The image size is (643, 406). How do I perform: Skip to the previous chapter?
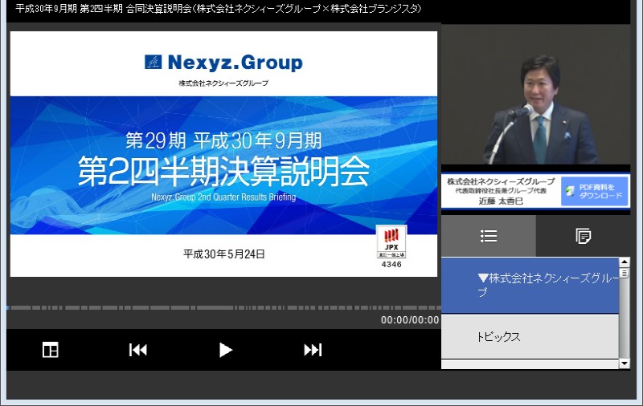pyautogui.click(x=137, y=350)
